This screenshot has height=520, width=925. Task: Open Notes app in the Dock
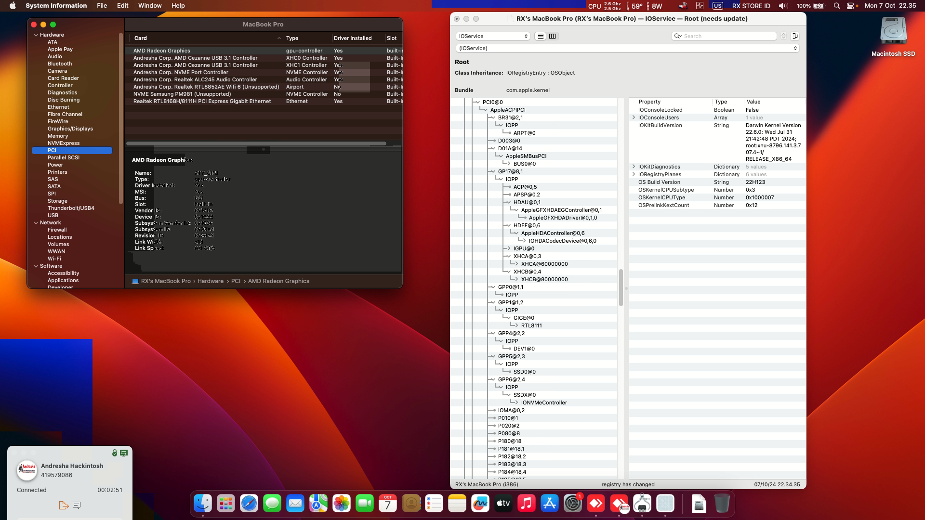pos(457,504)
